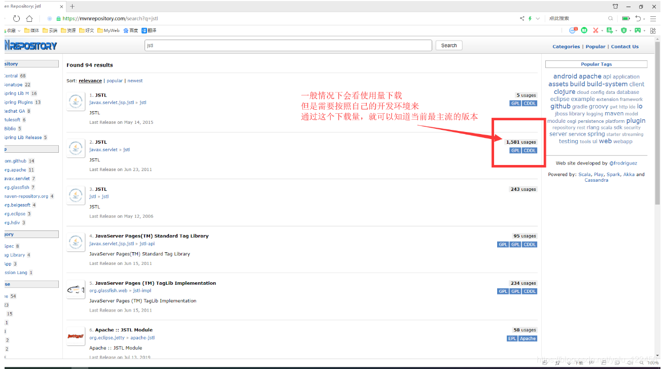662x369 pixels.
Task: Open the 好文 bookmarks folder
Action: 87,30
